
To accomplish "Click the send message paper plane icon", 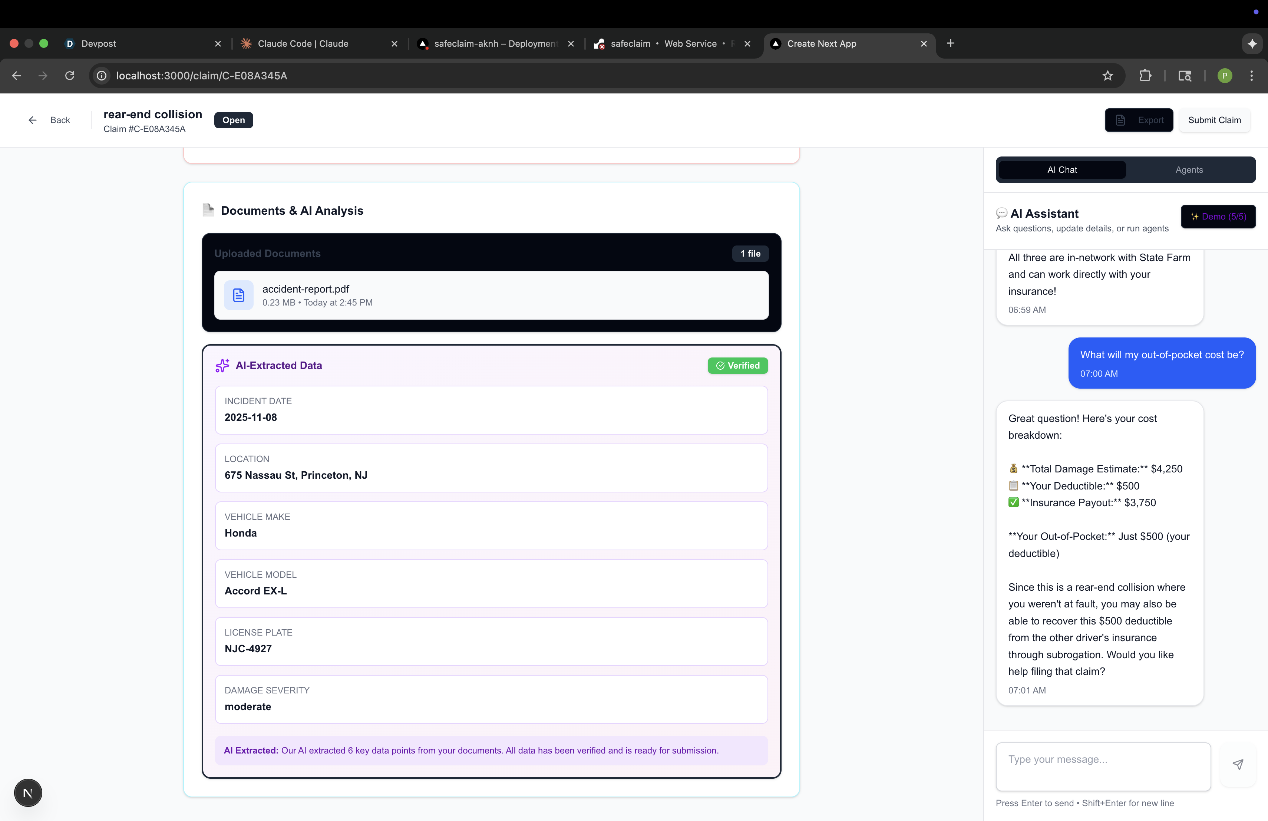I will pyautogui.click(x=1238, y=765).
